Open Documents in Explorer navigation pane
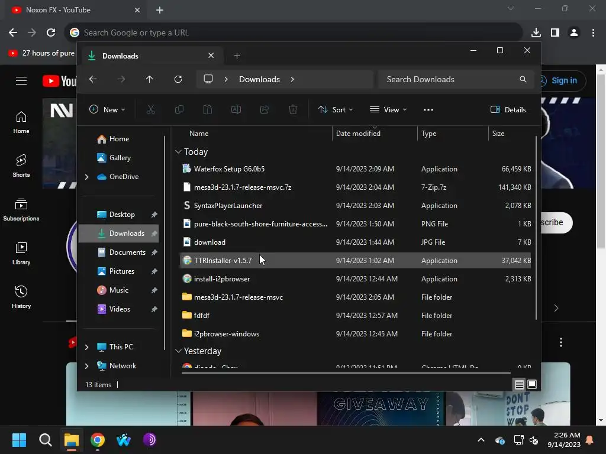606x454 pixels. (x=127, y=252)
